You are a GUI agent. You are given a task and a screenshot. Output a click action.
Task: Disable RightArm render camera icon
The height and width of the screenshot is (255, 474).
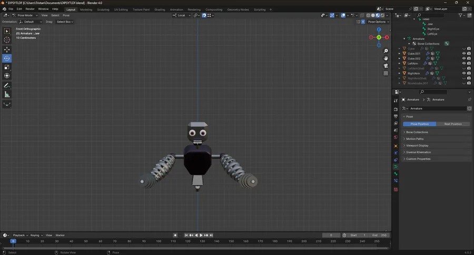(x=469, y=73)
